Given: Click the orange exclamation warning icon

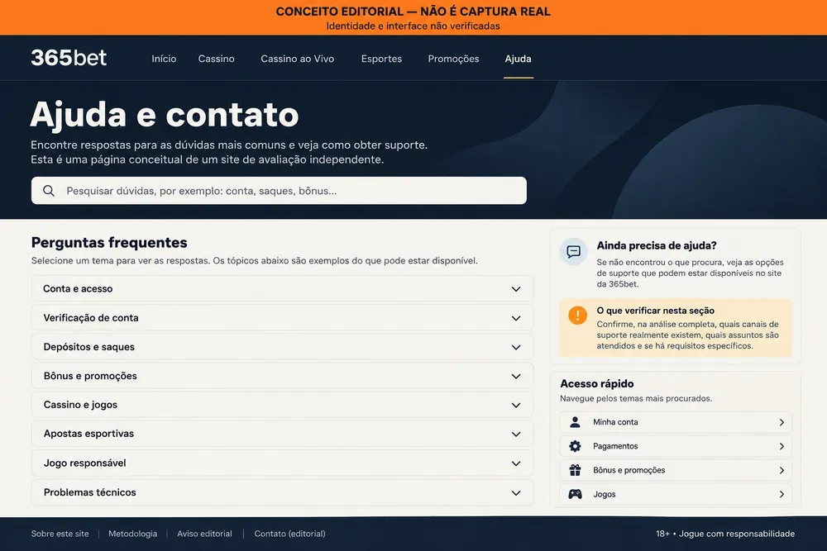Looking at the screenshot, I should tap(577, 316).
